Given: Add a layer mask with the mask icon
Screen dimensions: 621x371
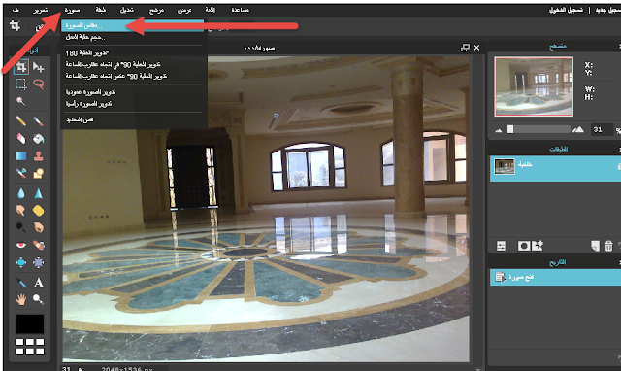Looking at the screenshot, I should tap(524, 246).
